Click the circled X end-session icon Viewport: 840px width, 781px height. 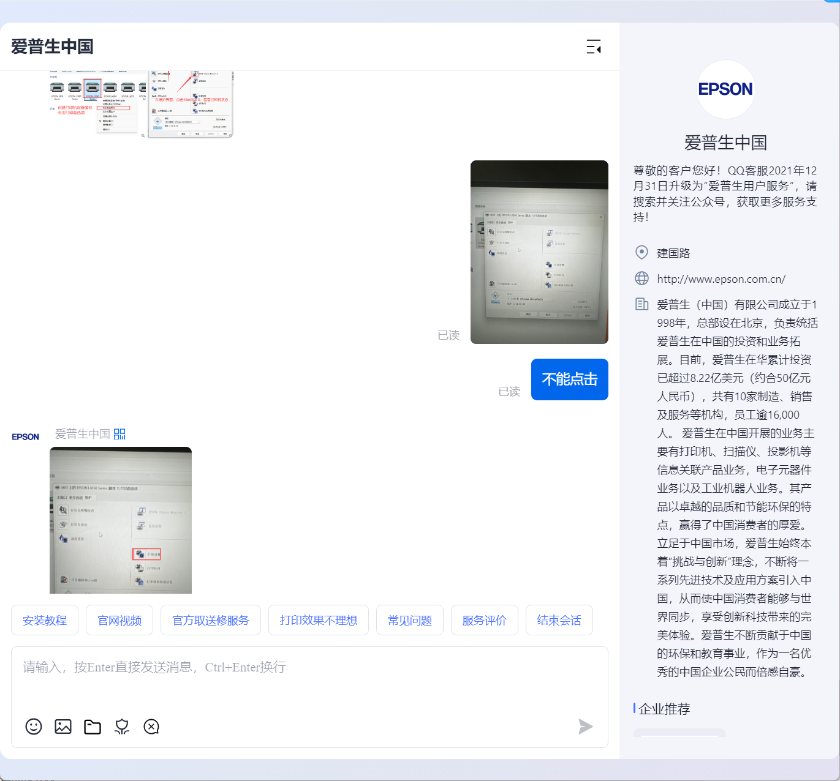point(151,727)
